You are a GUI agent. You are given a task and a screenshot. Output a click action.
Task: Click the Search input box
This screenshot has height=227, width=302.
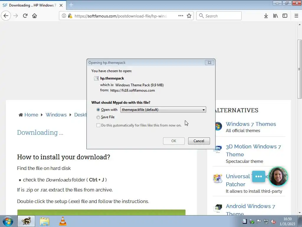pos(219,16)
